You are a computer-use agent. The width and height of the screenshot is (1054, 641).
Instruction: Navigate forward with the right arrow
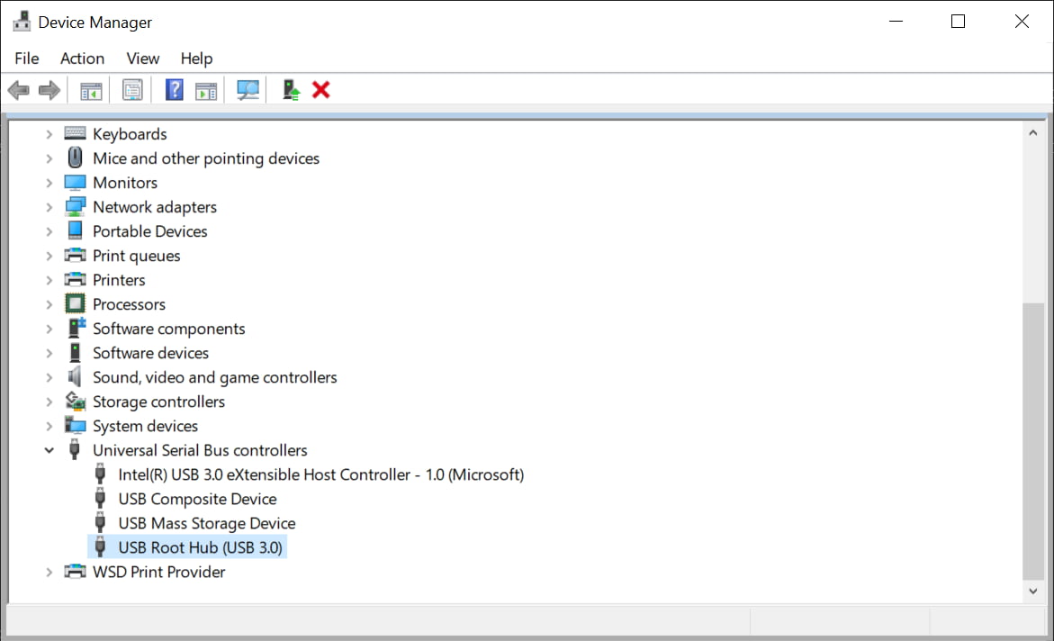tap(49, 89)
